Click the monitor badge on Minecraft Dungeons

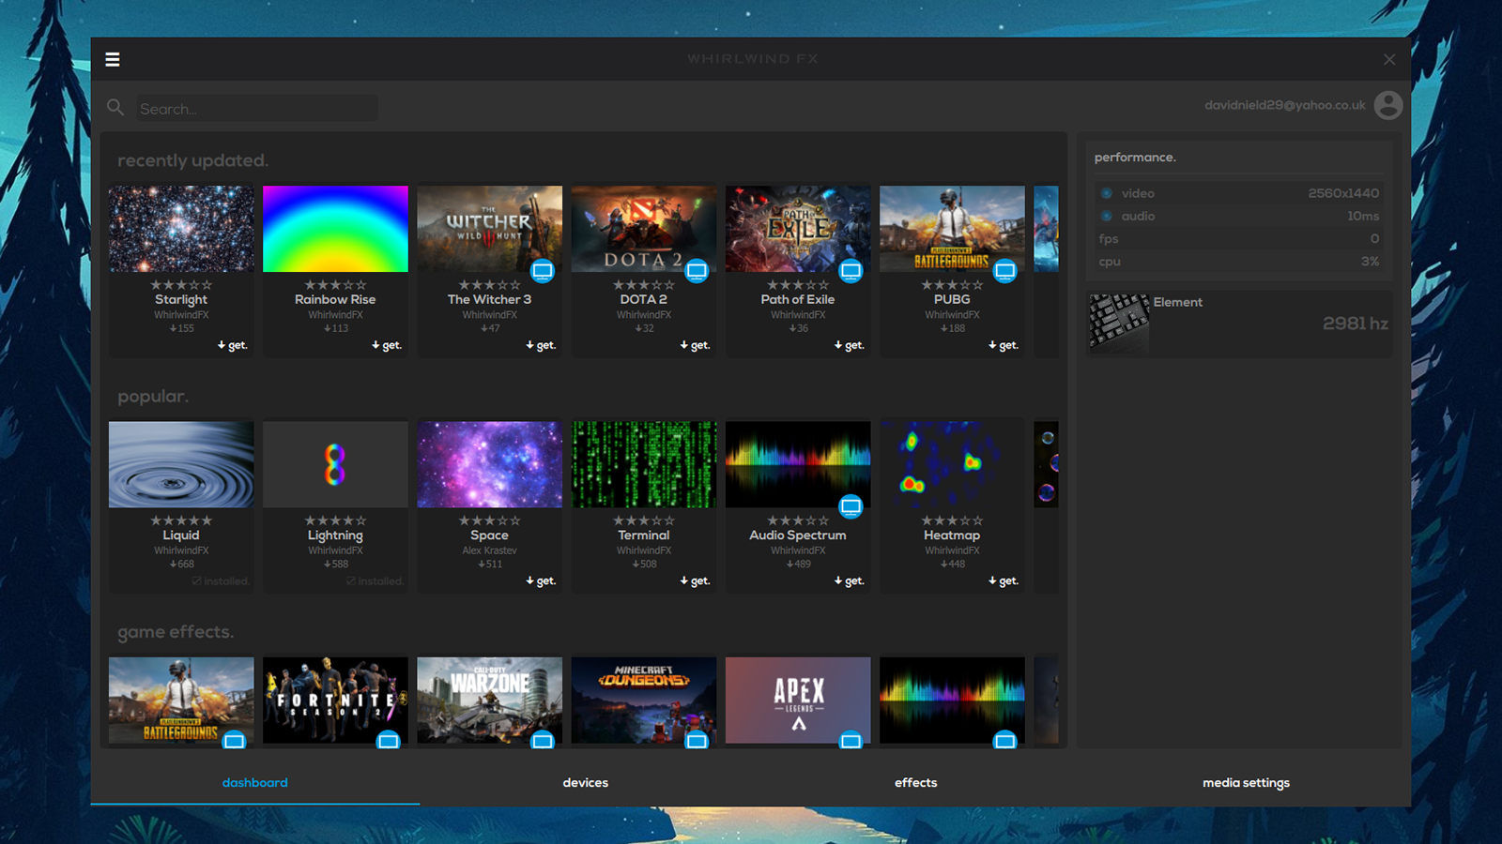click(697, 740)
